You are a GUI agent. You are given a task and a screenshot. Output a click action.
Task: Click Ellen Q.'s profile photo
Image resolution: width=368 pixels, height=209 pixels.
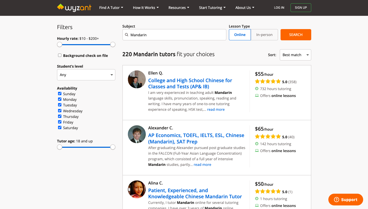click(137, 79)
